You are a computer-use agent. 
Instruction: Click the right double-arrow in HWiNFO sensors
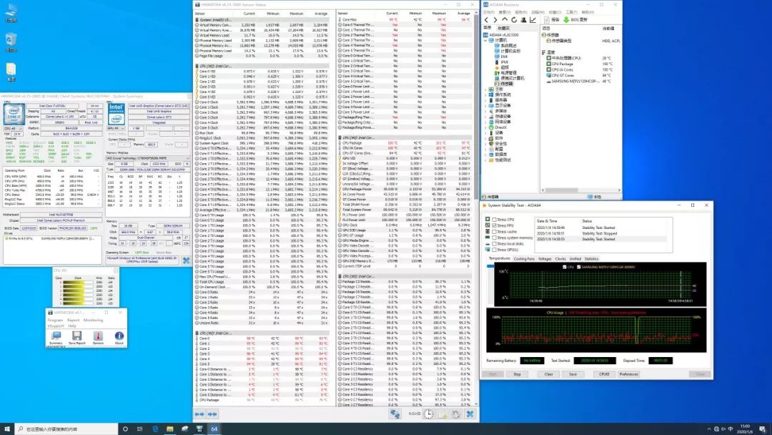[x=212, y=414]
